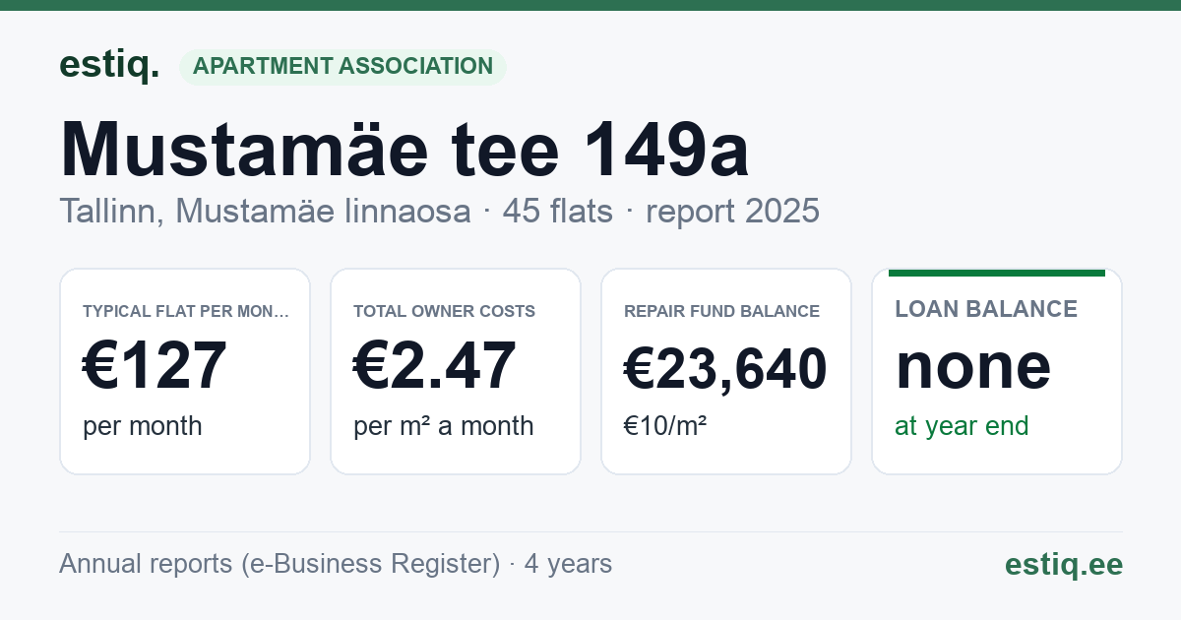The height and width of the screenshot is (620, 1181).
Task: Select the at year end text
Action: (x=962, y=426)
